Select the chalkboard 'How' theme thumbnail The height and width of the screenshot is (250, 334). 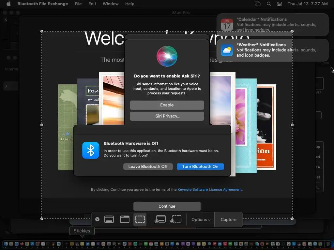(88, 102)
